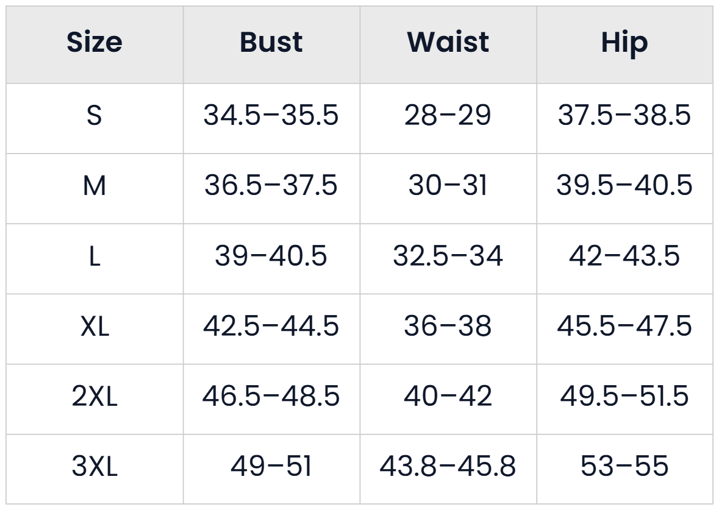Click waist measurement 43.8–45.8
Viewport: 719px width, 510px height.
448,467
